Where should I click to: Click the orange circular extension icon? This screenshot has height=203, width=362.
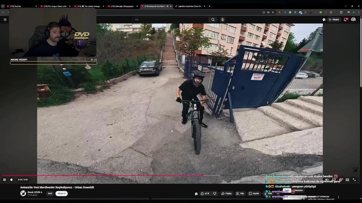[x=280, y=12]
